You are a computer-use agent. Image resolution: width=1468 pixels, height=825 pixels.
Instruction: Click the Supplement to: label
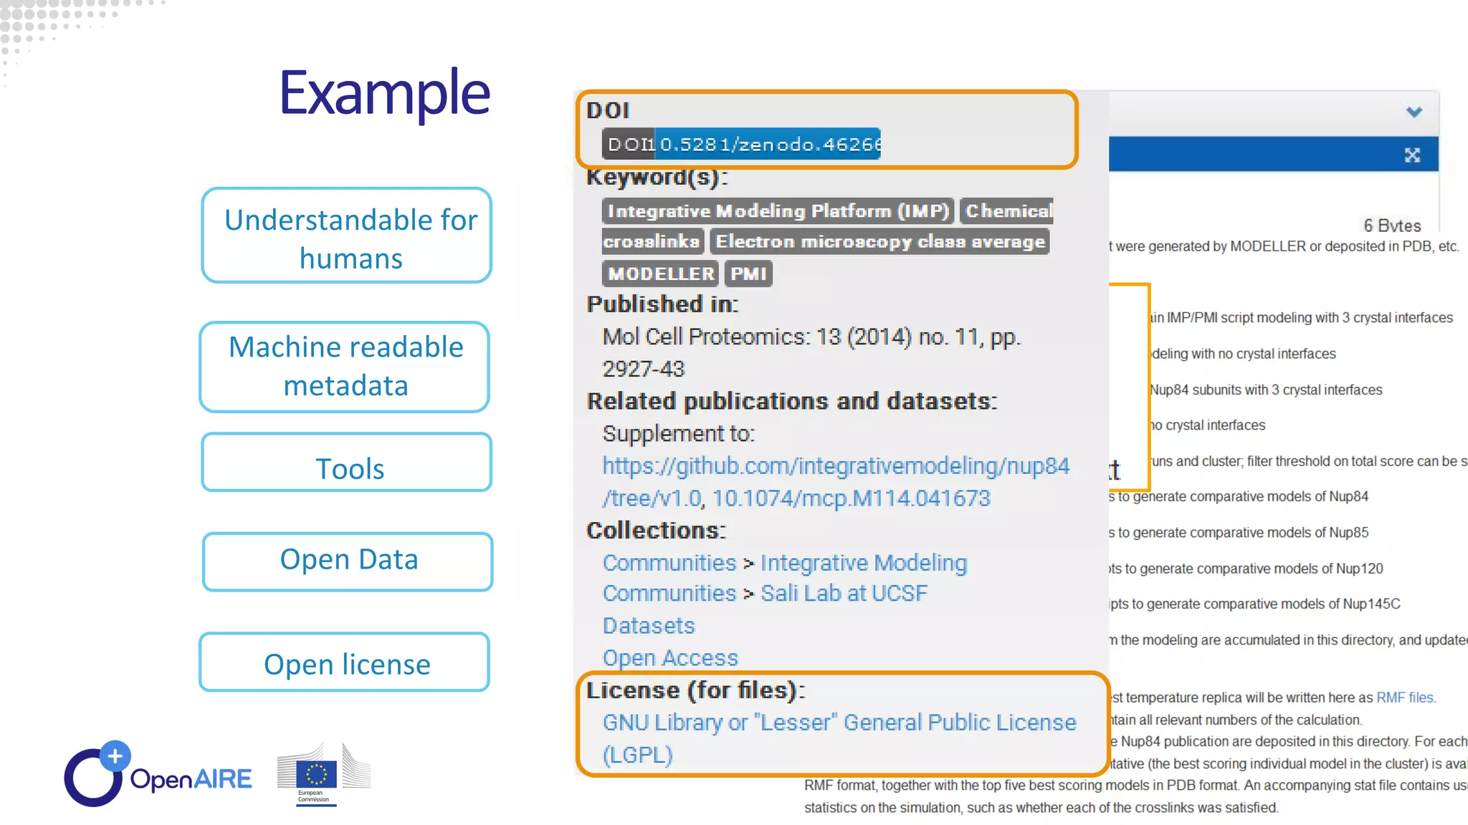coord(678,434)
